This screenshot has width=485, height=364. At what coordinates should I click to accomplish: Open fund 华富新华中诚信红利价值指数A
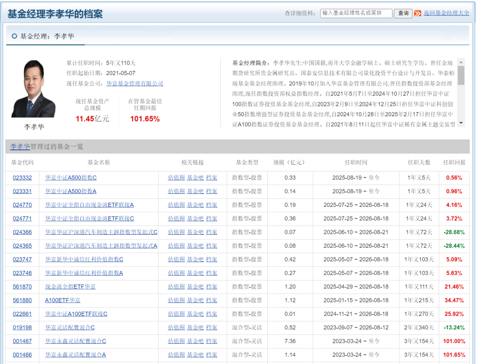pos(84,273)
